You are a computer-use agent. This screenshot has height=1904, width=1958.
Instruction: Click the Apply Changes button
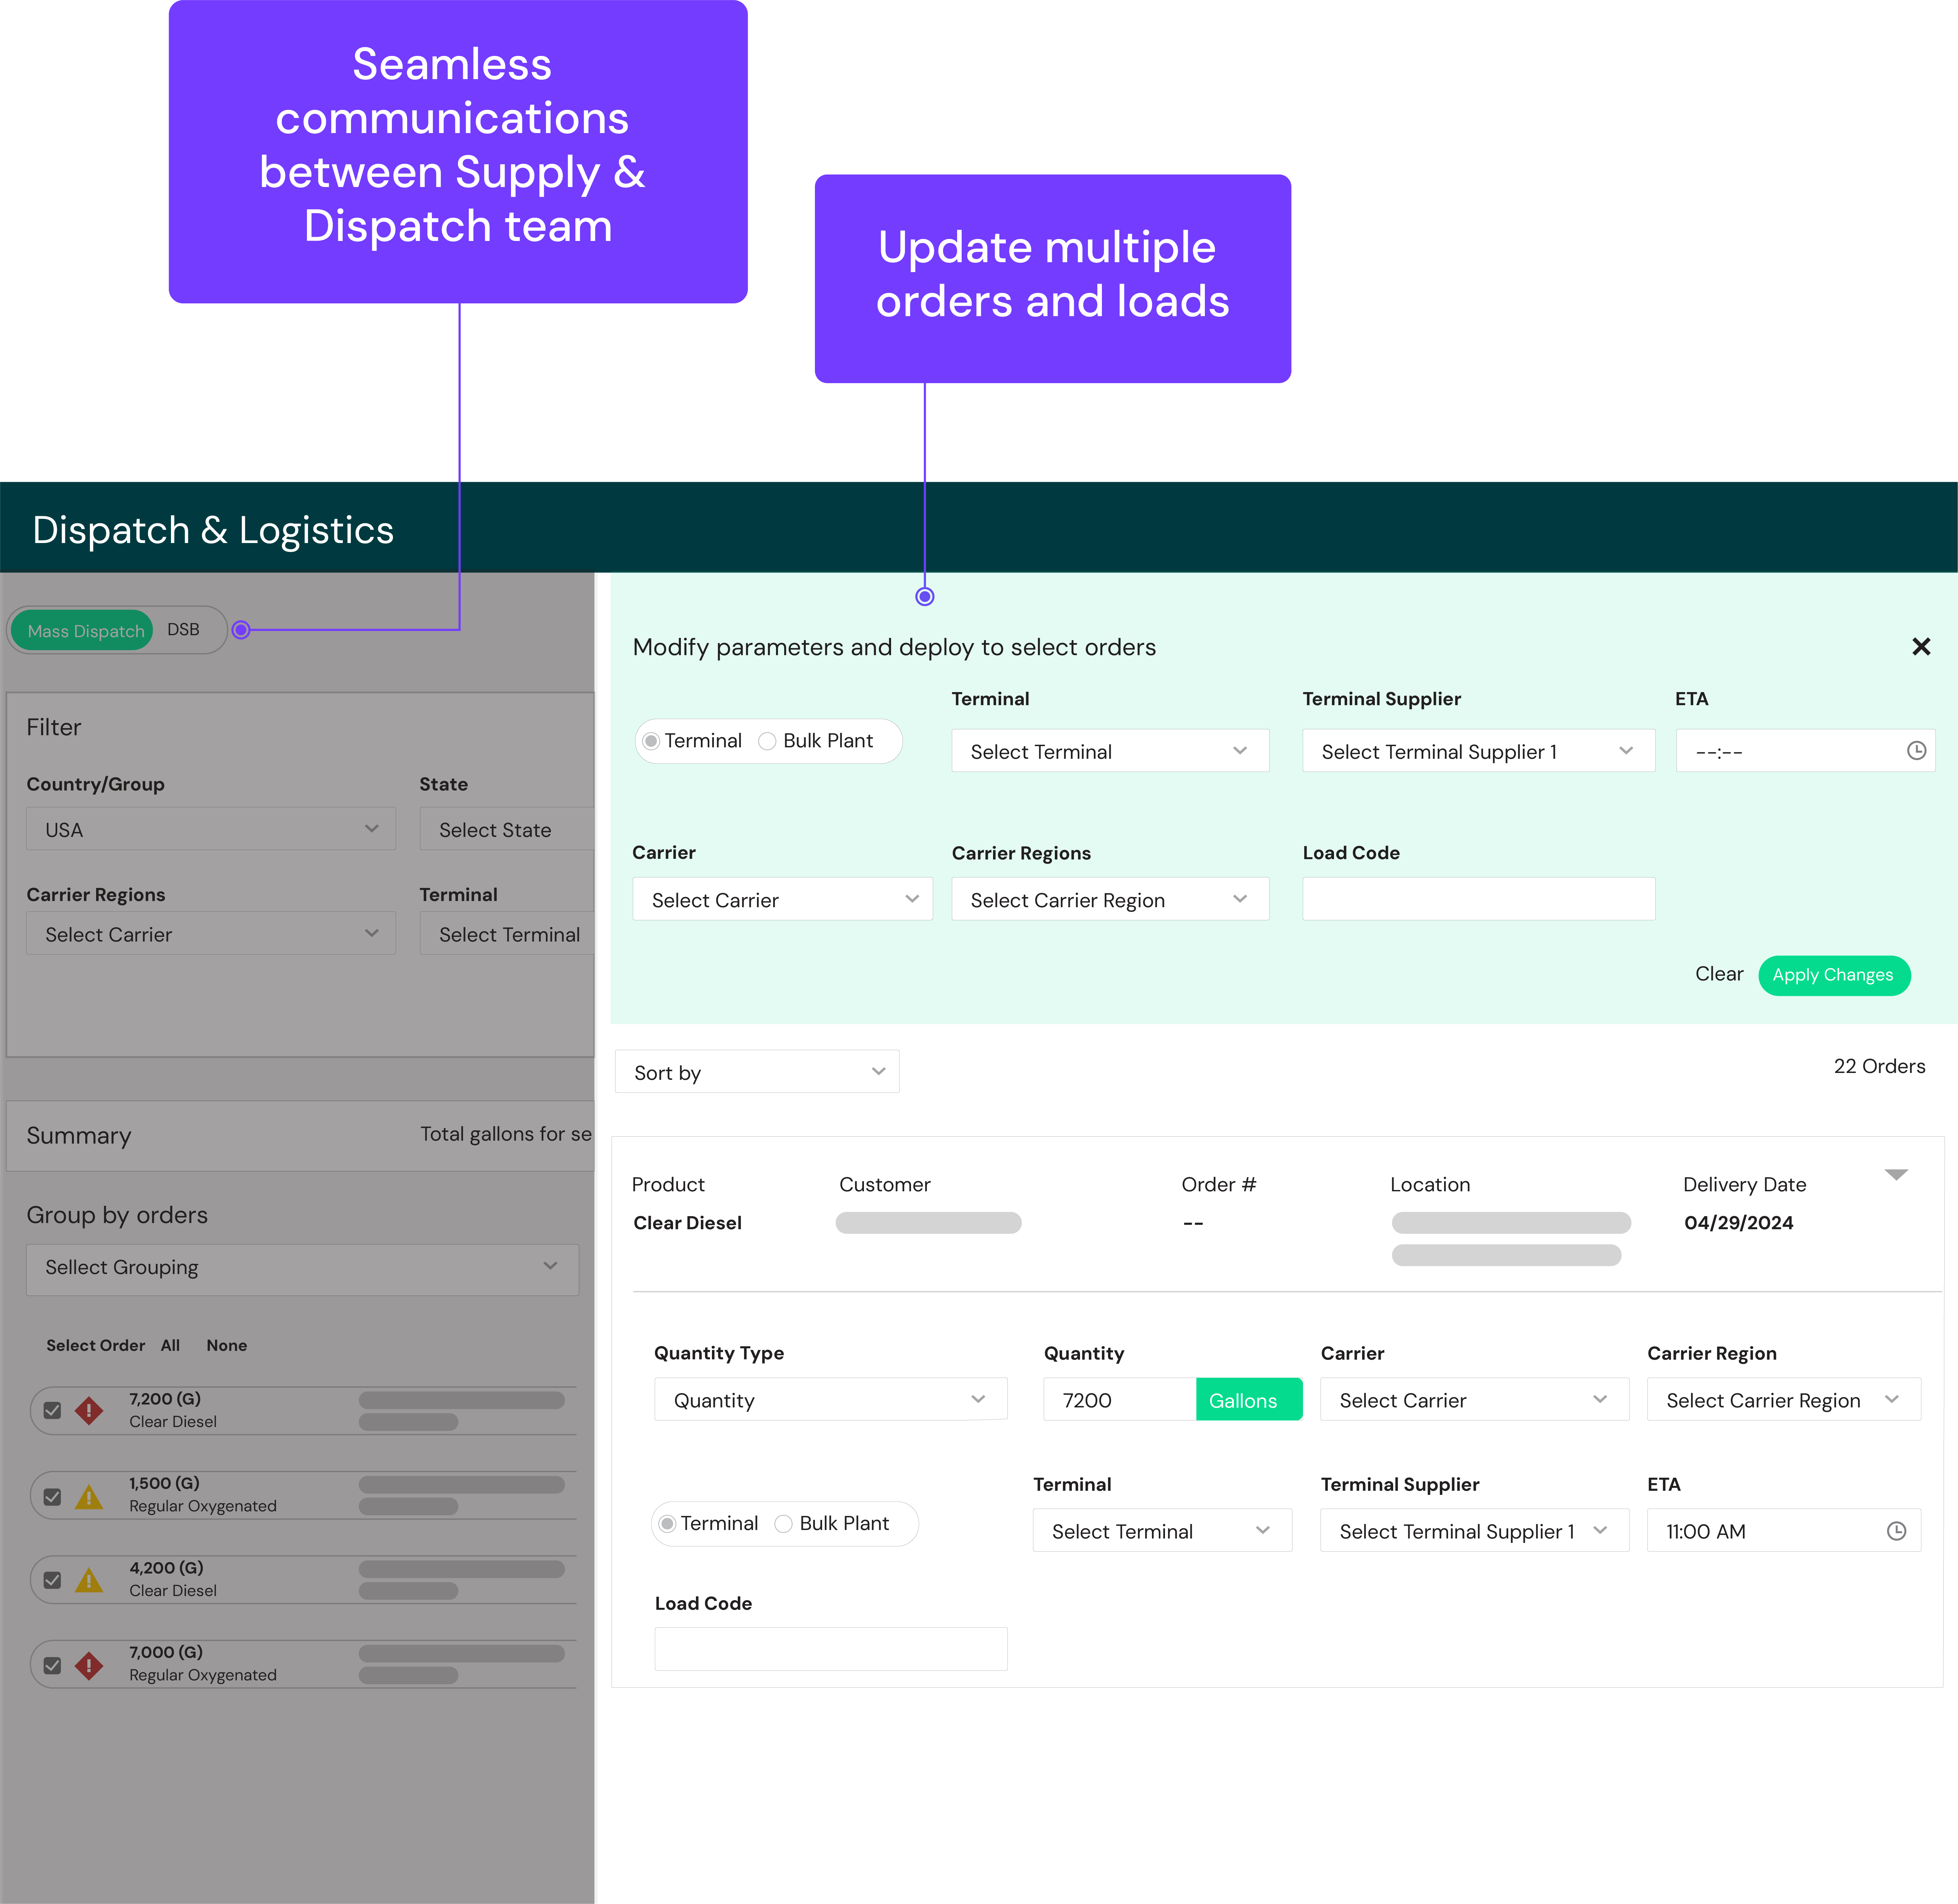click(1832, 974)
